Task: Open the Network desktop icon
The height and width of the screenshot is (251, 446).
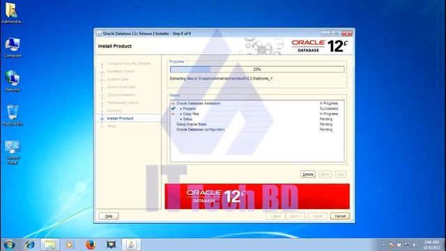Action: pos(13,81)
